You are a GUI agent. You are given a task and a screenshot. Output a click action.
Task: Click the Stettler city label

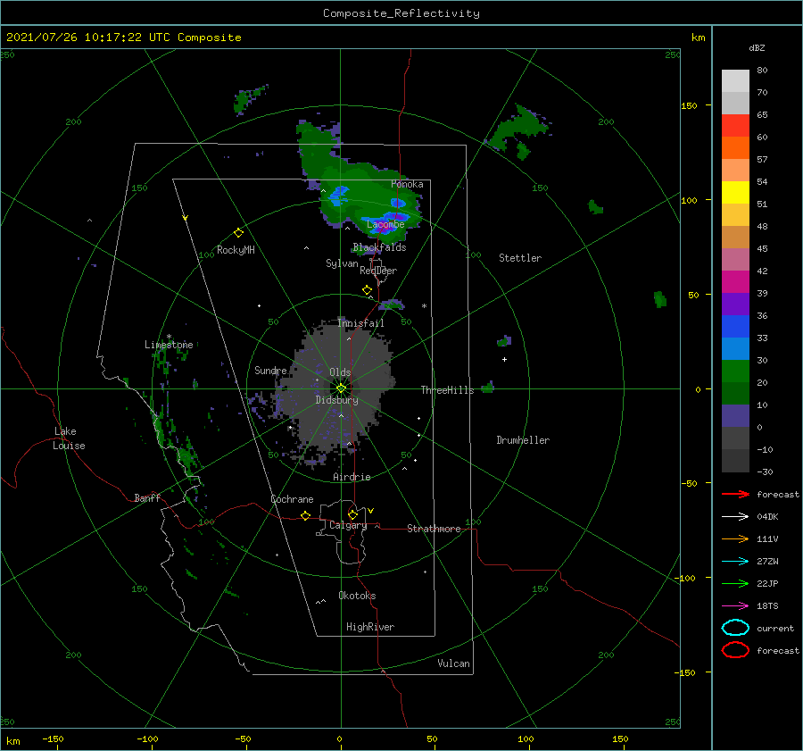coord(520,258)
